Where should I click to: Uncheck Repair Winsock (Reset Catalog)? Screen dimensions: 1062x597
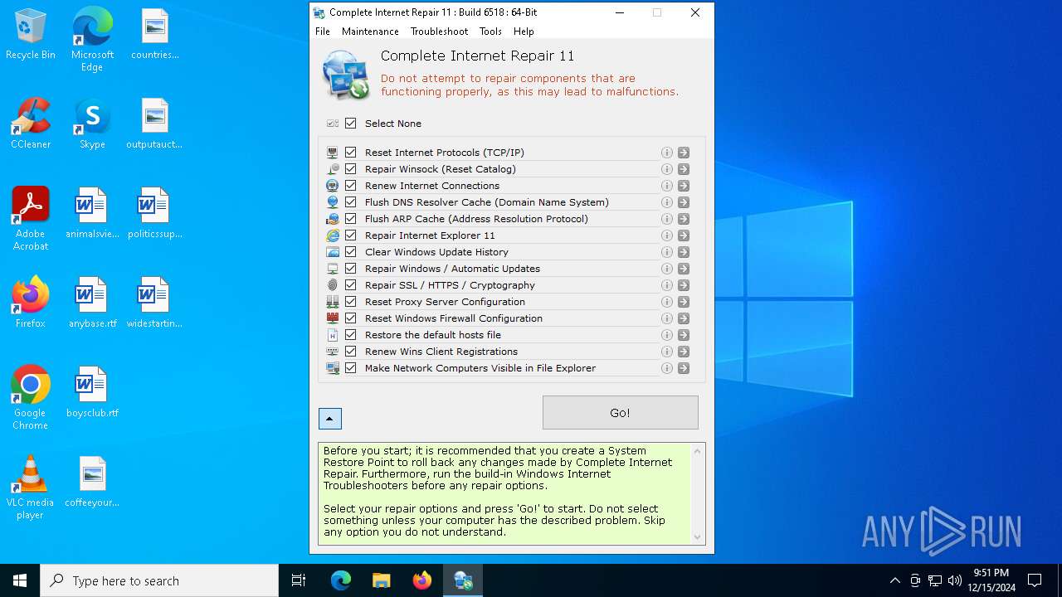pos(351,169)
